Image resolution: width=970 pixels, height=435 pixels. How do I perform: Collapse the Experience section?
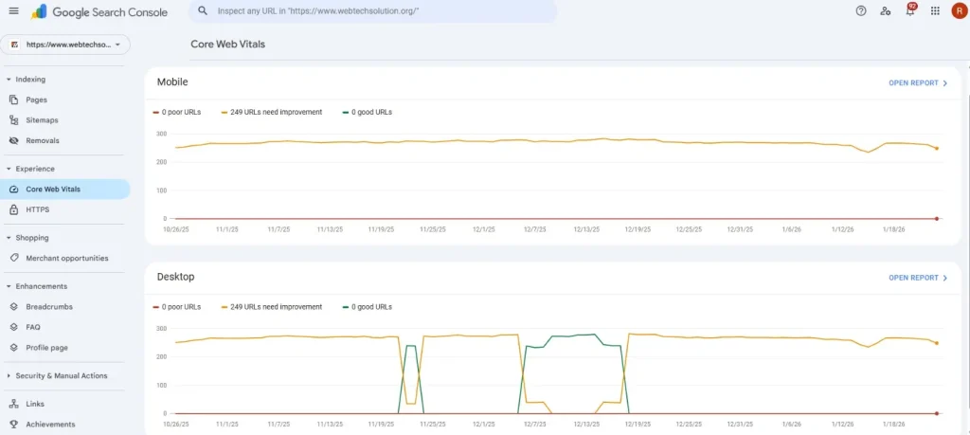click(9, 169)
